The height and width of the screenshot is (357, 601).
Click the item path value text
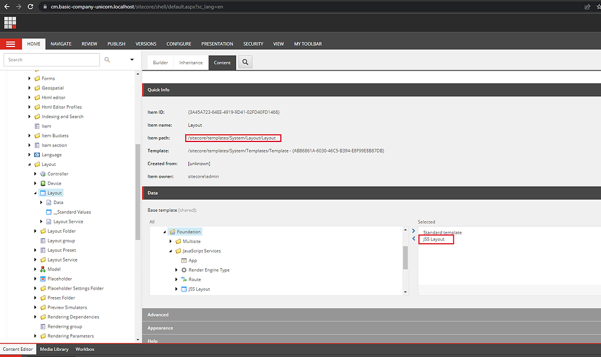coord(232,138)
